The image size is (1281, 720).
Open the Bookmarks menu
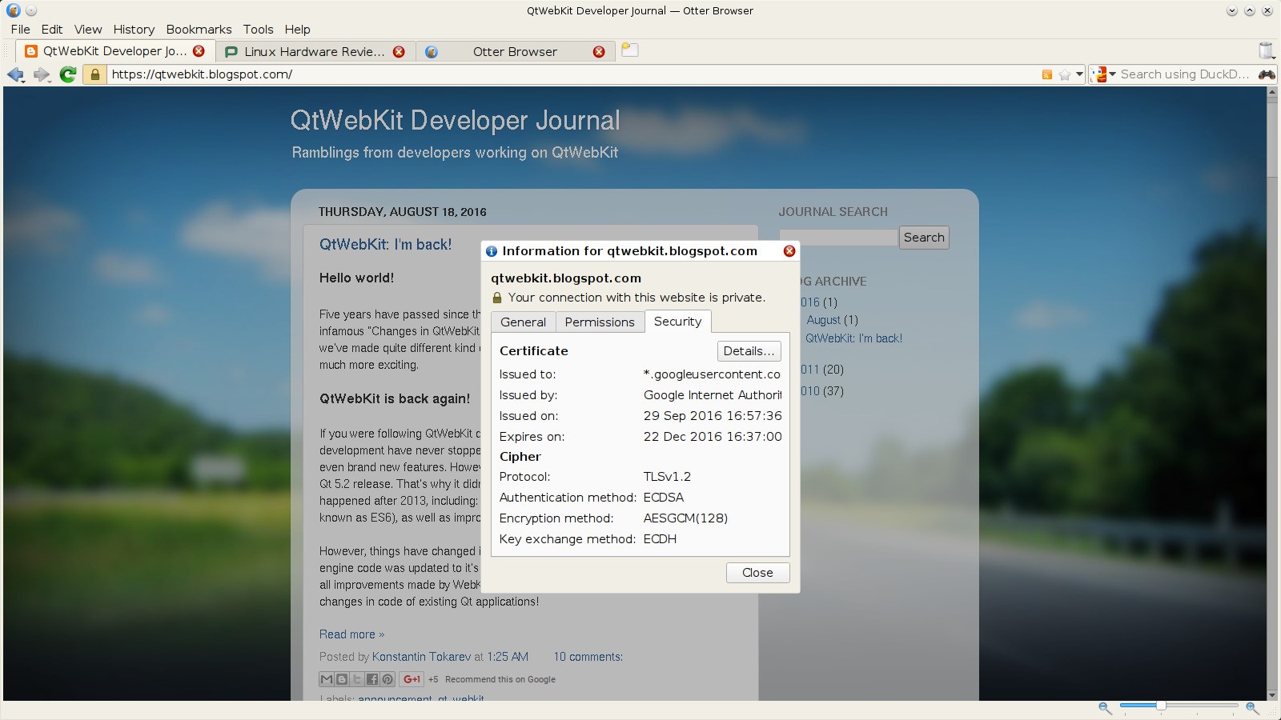[x=199, y=29]
